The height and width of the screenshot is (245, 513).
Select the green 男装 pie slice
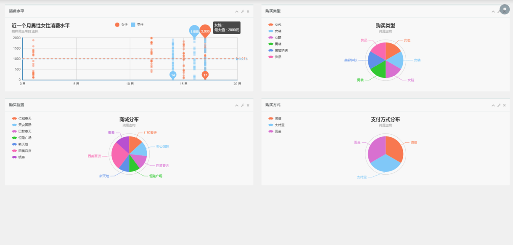tap(380, 71)
